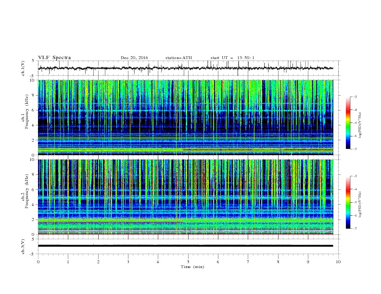The width and height of the screenshot is (381, 294).
Task: Click the "8" kHz tick of ch.2 spectrogram
Action: (x=34, y=174)
